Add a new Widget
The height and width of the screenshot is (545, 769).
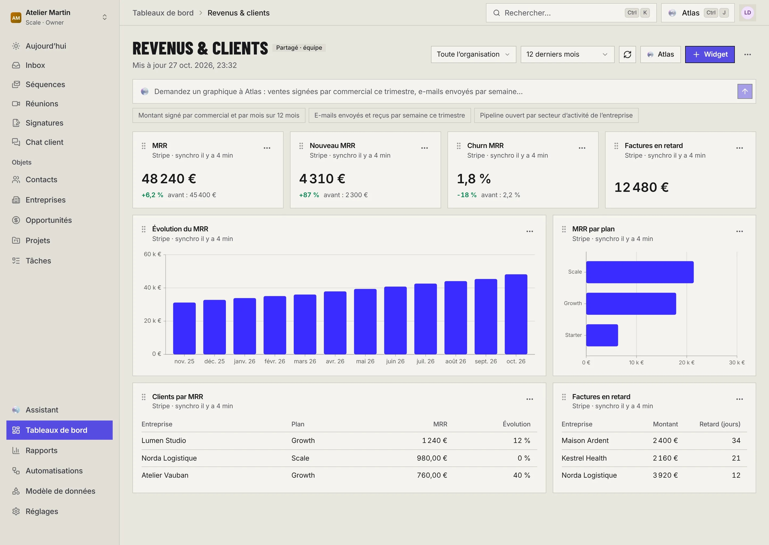click(x=710, y=54)
